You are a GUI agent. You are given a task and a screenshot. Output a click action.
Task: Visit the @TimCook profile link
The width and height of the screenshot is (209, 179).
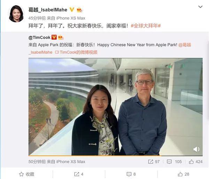tap(39, 38)
